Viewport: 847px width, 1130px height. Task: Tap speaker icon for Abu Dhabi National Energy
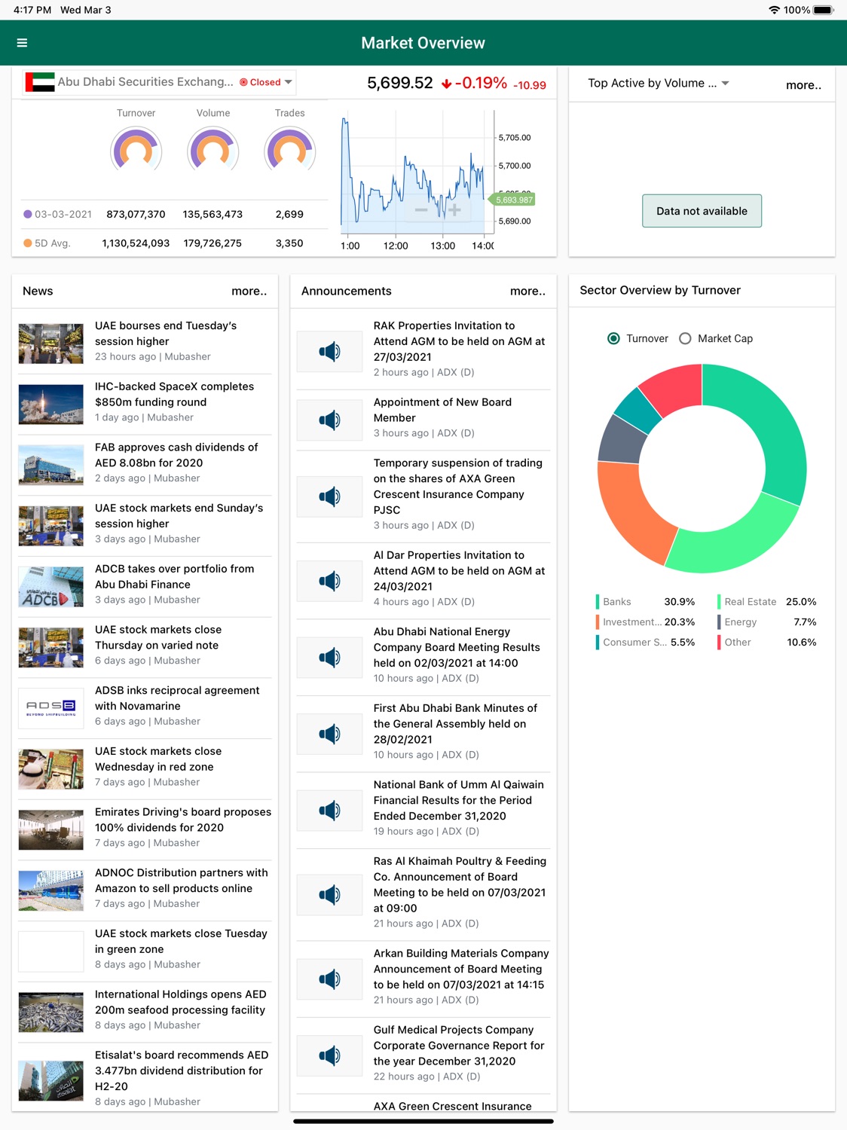(330, 657)
